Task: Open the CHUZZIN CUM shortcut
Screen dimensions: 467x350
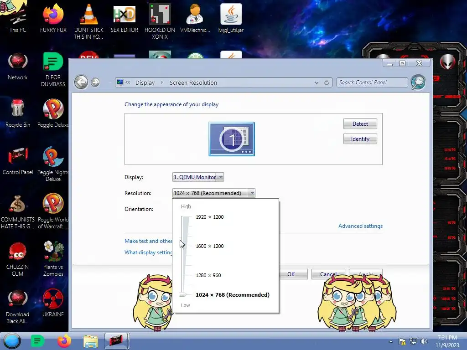Action: [18, 258]
